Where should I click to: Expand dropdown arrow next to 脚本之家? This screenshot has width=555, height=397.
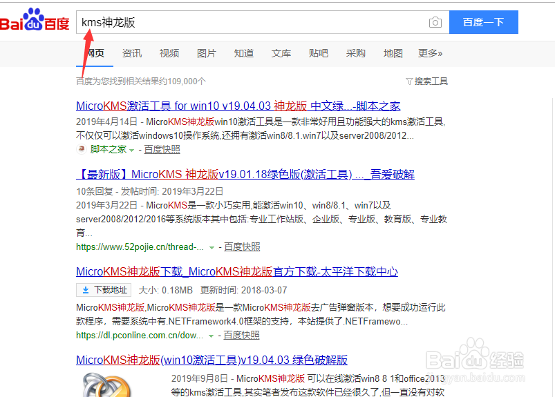pyautogui.click(x=132, y=151)
